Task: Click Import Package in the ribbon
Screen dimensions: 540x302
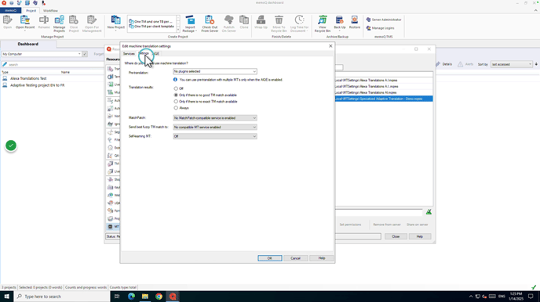Action: [x=190, y=23]
